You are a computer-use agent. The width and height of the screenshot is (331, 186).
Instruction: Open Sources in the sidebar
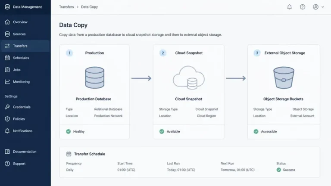(25, 34)
